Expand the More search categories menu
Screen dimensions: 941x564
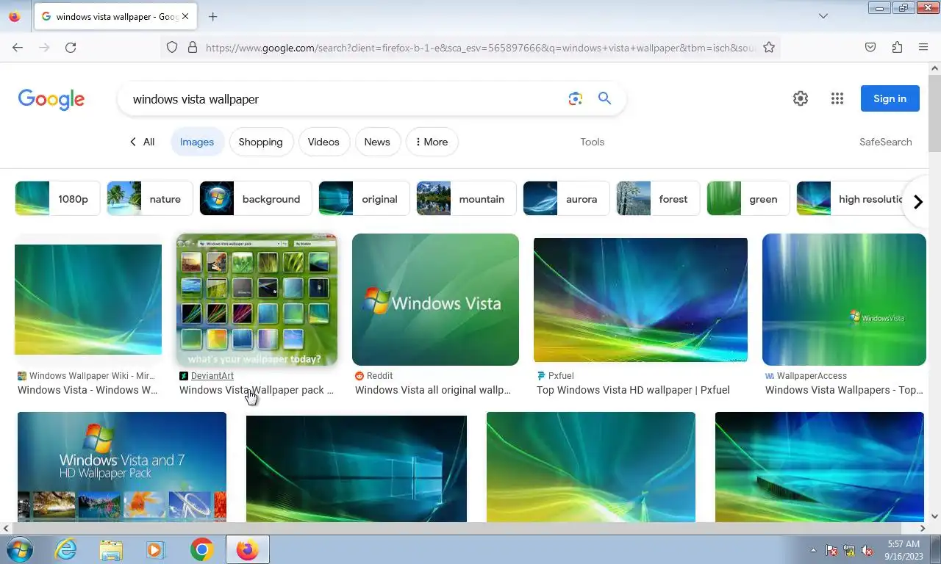pos(432,142)
